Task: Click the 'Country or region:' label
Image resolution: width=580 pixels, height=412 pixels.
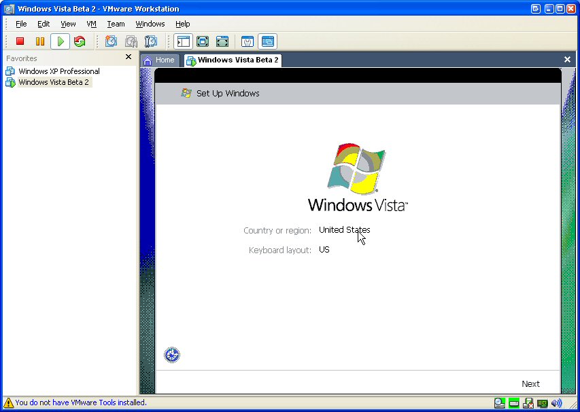Action: tap(277, 230)
